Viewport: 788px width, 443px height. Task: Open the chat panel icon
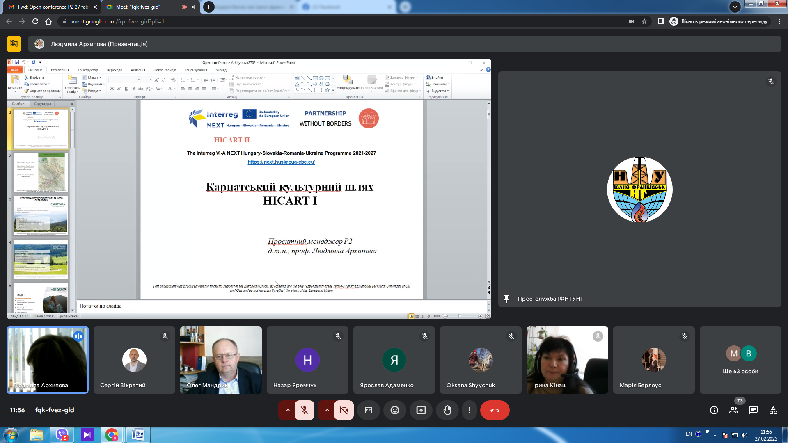click(754, 410)
